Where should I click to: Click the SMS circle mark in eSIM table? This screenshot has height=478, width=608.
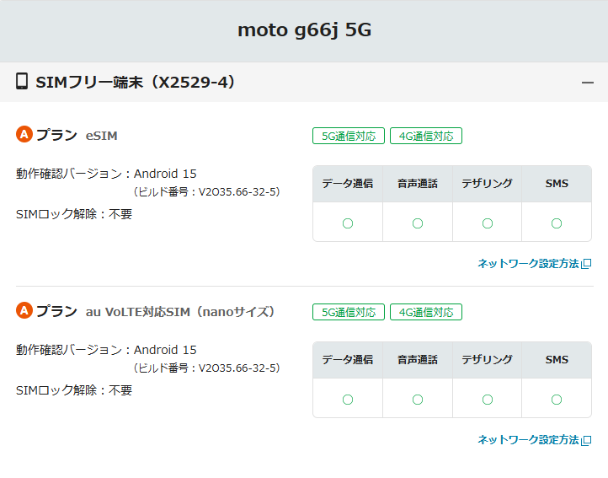coord(557,223)
